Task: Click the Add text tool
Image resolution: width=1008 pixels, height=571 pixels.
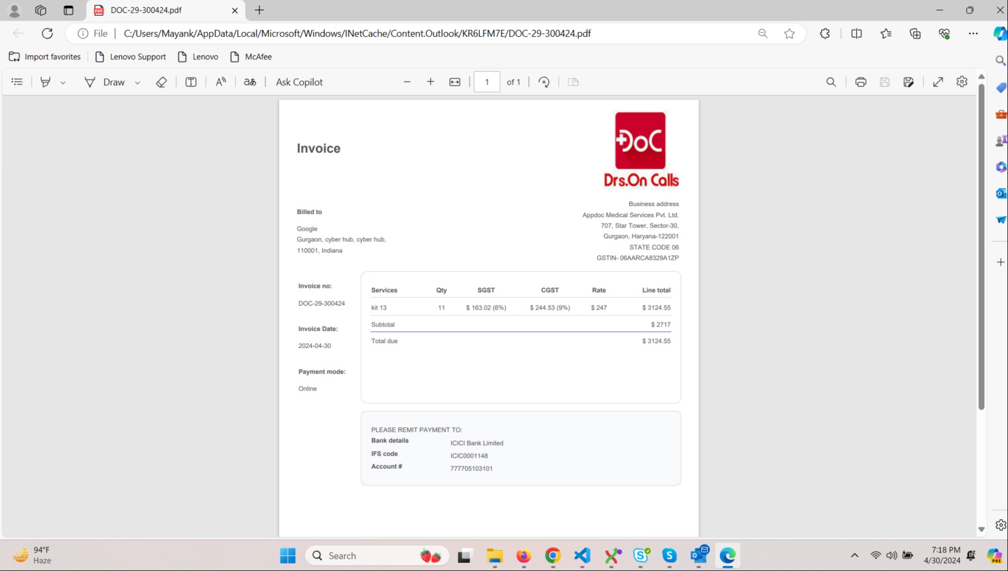Action: [191, 82]
